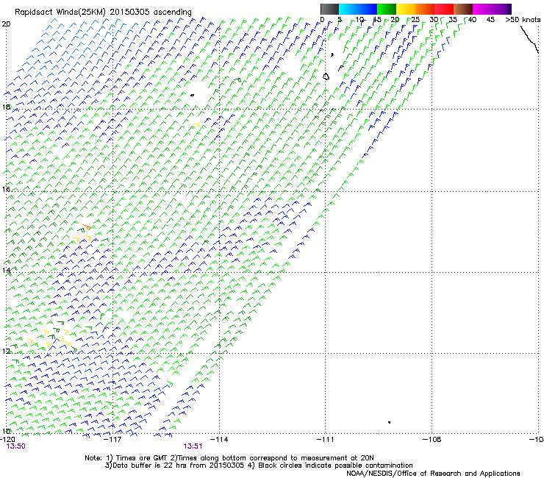This screenshot has width=544, height=478.
Task: Click the magenta 40-45 knots color band
Action: [482, 9]
